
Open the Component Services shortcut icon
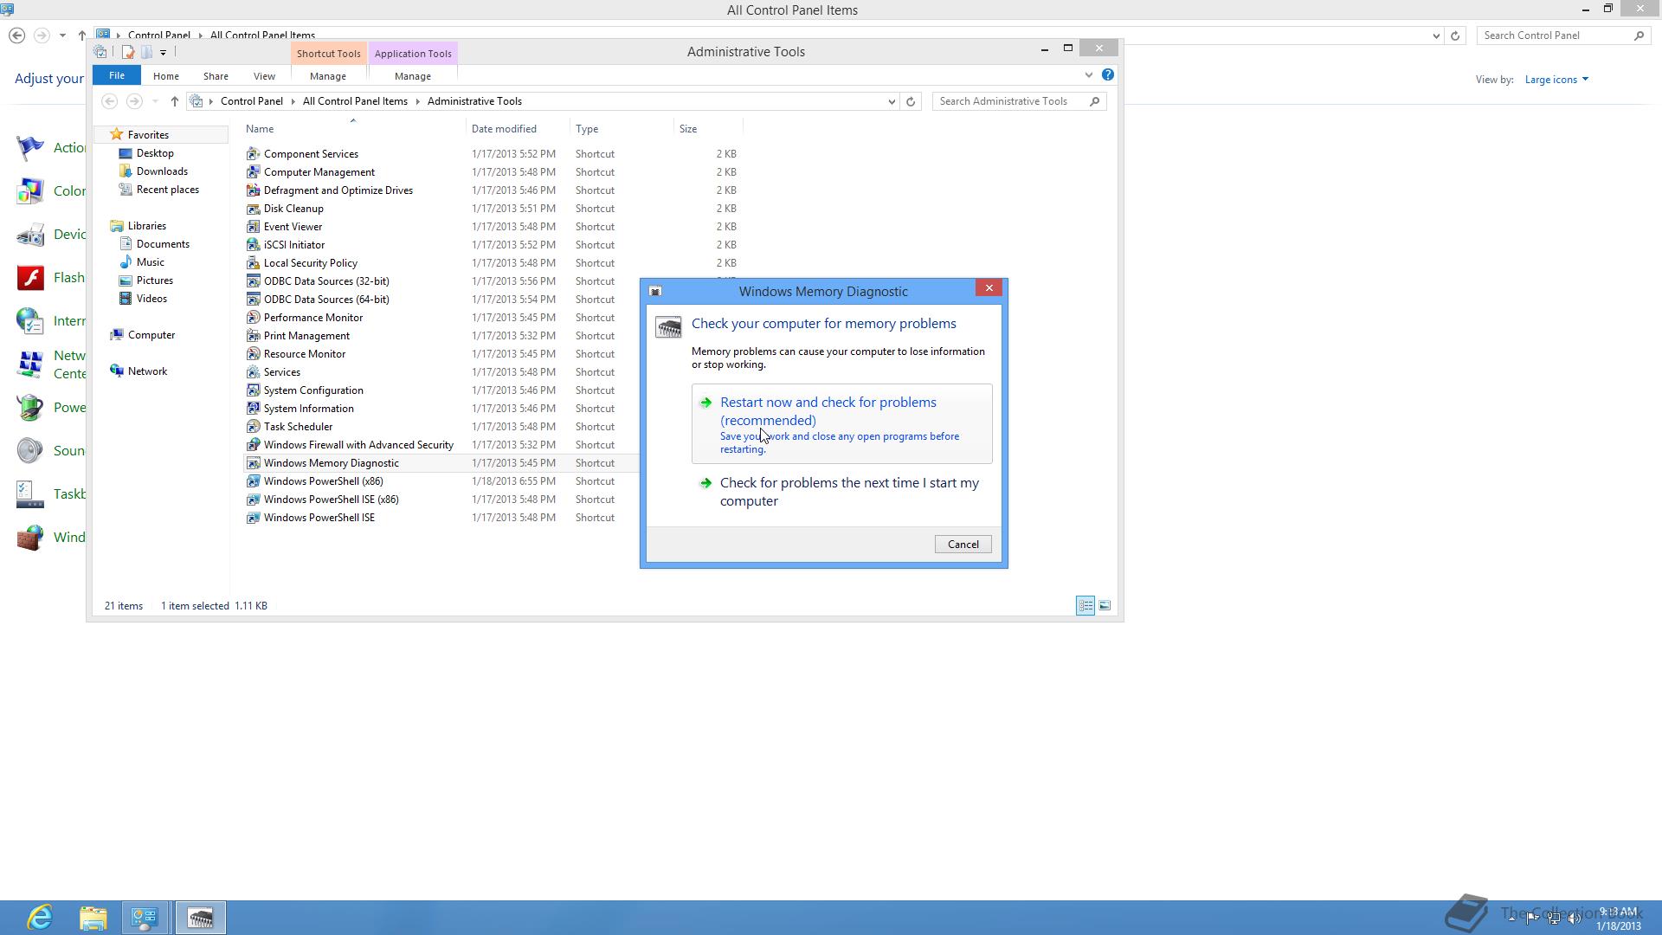[x=253, y=154]
